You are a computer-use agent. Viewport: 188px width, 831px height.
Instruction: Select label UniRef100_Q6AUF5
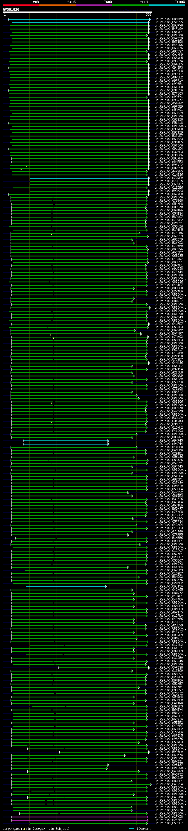point(169,64)
